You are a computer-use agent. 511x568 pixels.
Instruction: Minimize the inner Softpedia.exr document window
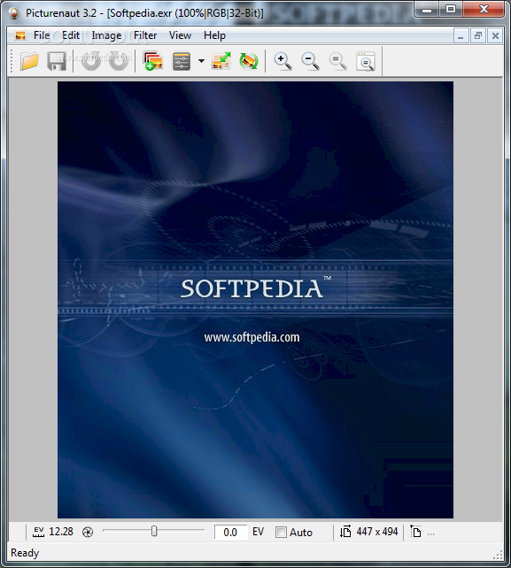click(x=461, y=36)
